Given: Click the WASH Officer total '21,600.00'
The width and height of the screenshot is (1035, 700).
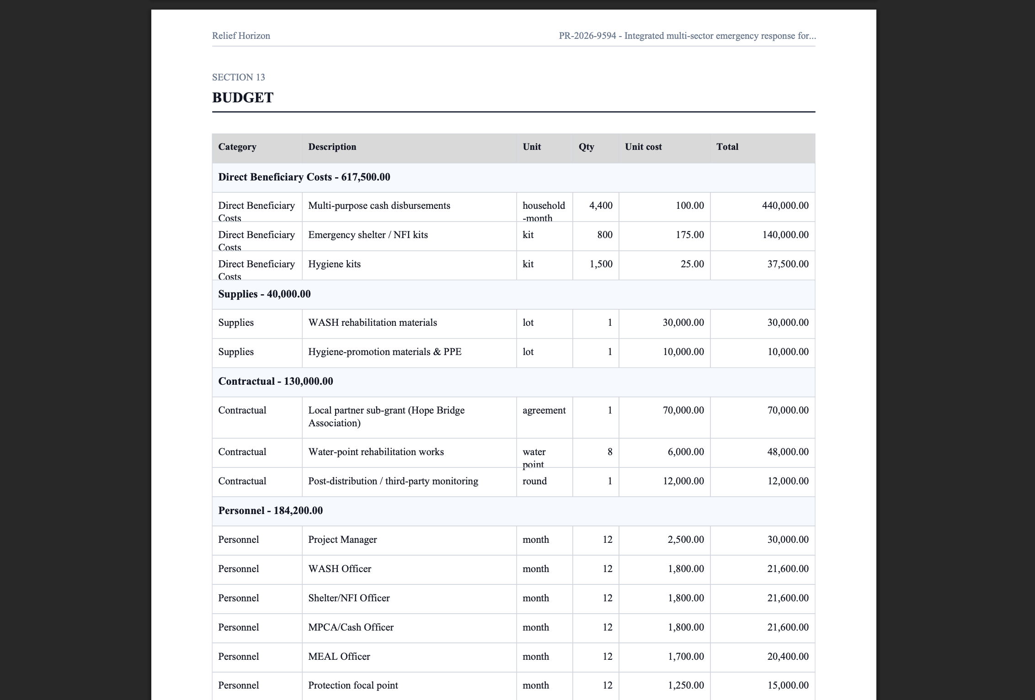Looking at the screenshot, I should click(788, 569).
